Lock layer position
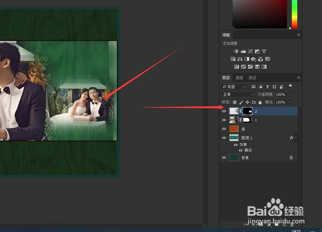The image size is (322, 232). click(x=247, y=102)
